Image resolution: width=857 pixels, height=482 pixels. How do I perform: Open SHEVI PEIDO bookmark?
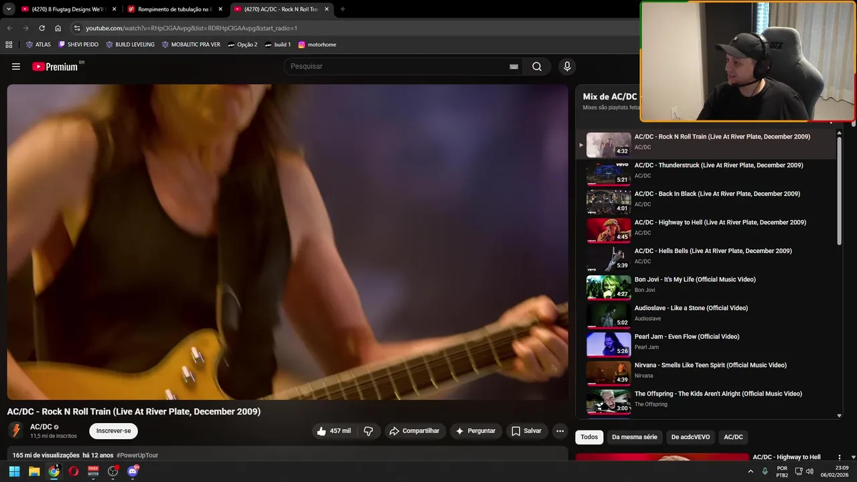point(78,45)
